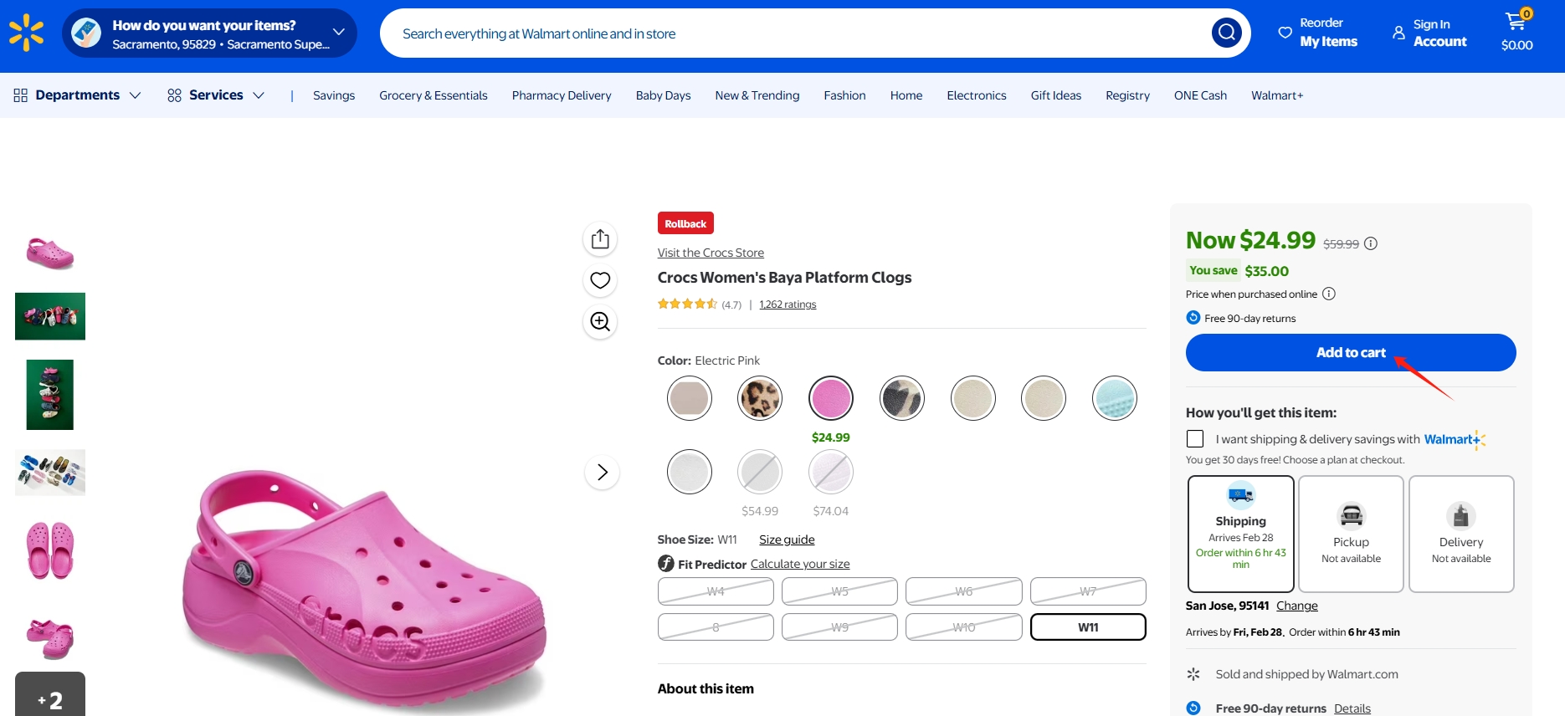The height and width of the screenshot is (716, 1565).
Task: Open Reorder My Items heart icon
Action: [x=1285, y=33]
